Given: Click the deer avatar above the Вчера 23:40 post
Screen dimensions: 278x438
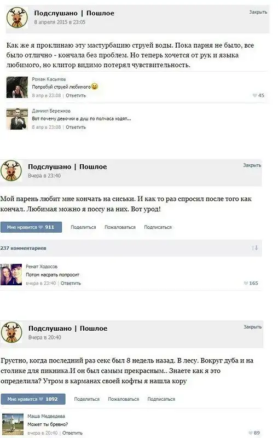Looking at the screenshot, I should click(x=11, y=171).
